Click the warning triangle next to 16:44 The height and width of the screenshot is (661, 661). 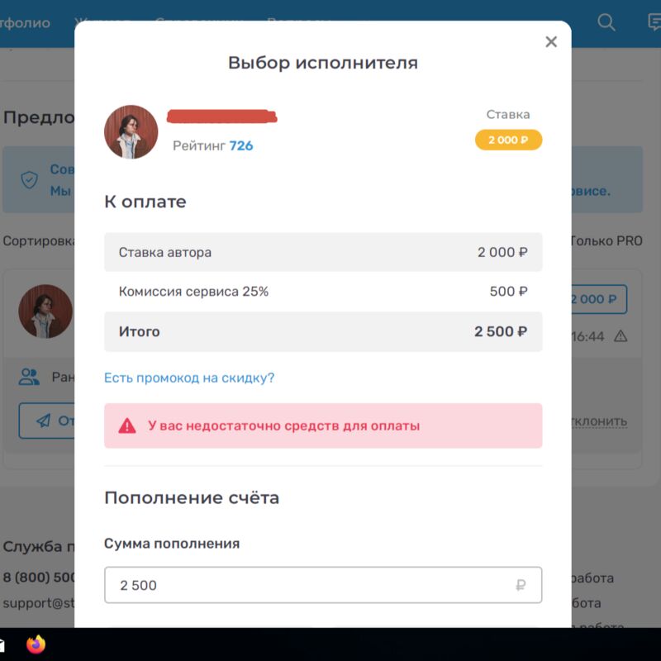[x=621, y=336]
